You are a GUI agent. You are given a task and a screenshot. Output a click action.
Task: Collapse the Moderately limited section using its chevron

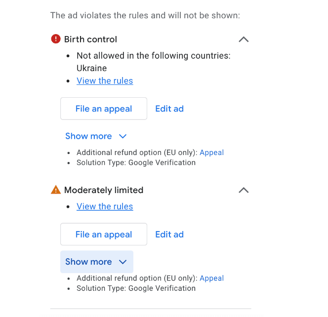(x=244, y=190)
